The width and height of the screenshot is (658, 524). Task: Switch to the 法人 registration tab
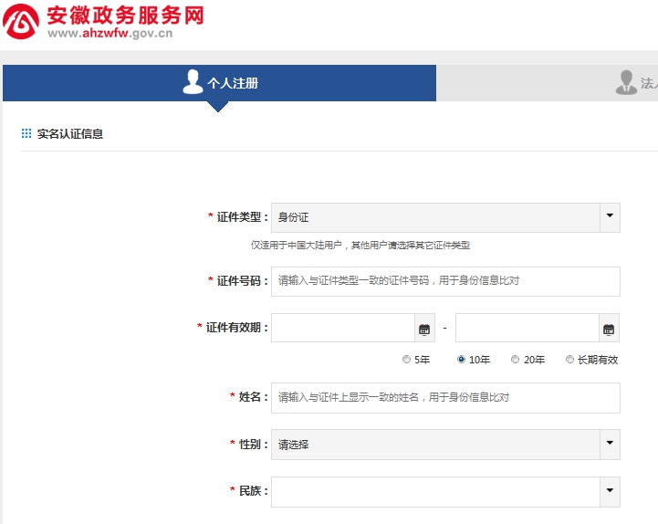click(639, 83)
